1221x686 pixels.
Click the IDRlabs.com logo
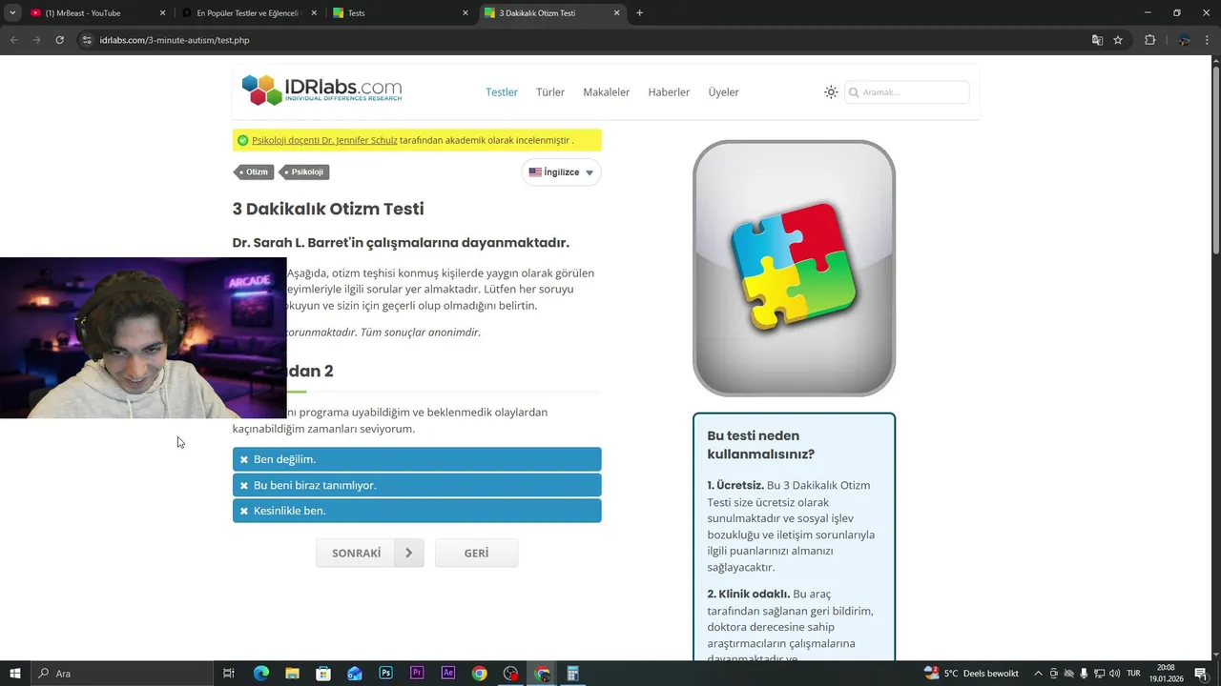tap(321, 91)
